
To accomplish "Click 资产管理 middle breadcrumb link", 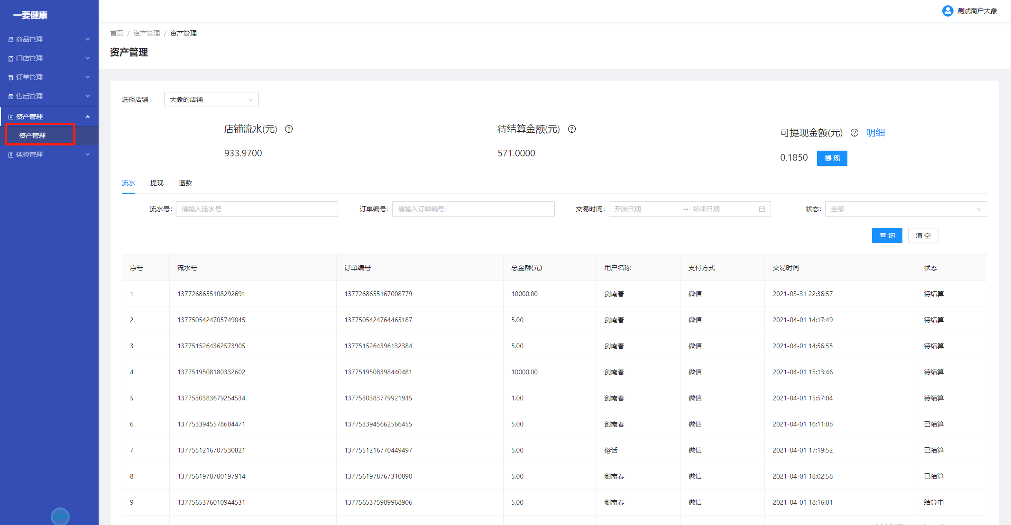I will (147, 33).
